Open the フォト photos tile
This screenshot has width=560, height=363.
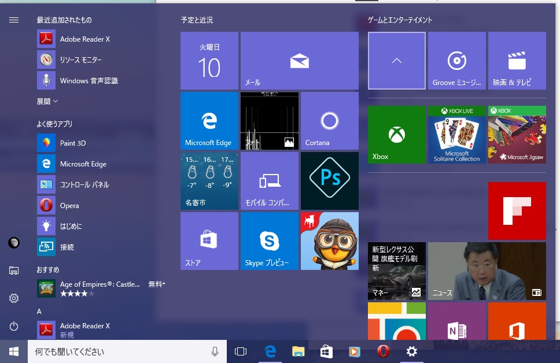coord(270,121)
